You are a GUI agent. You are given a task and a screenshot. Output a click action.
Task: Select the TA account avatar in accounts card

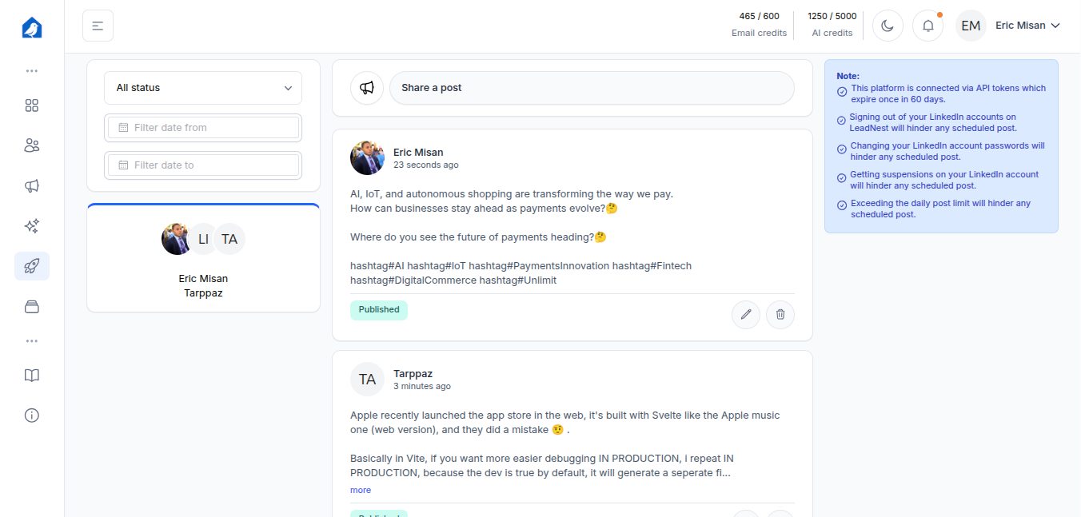pos(229,239)
